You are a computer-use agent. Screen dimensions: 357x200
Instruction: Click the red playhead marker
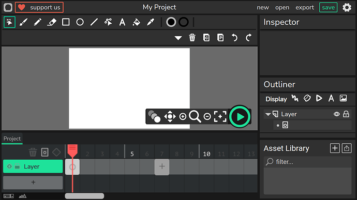(72, 150)
